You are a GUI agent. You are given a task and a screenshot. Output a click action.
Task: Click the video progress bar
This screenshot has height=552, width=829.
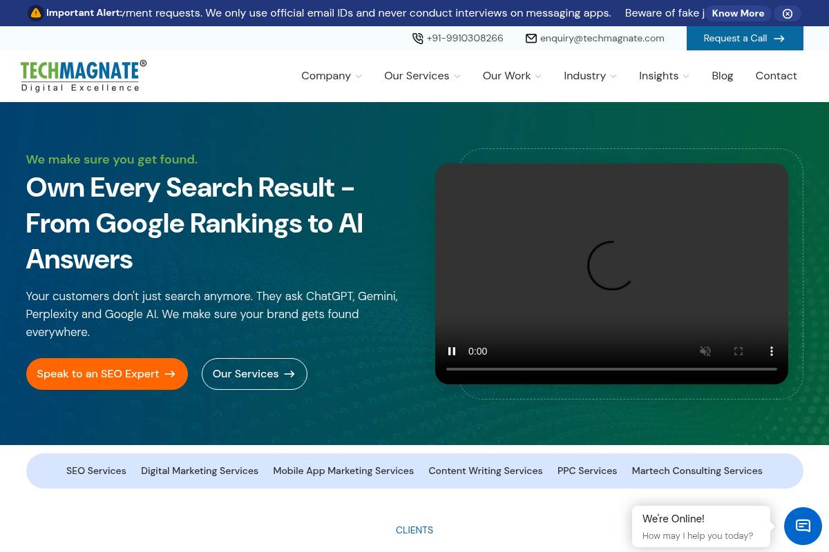coord(611,369)
